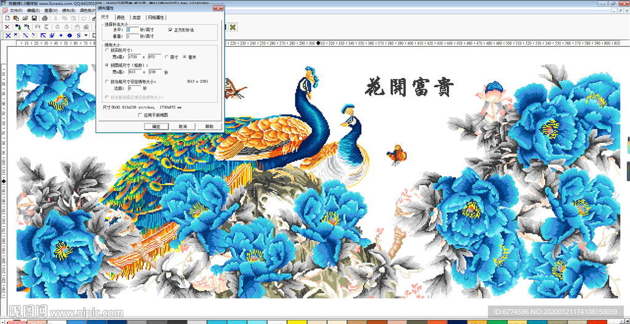Screen dimensions: 630x324
Task: Click the Undo arrow icon
Action: 84,18
